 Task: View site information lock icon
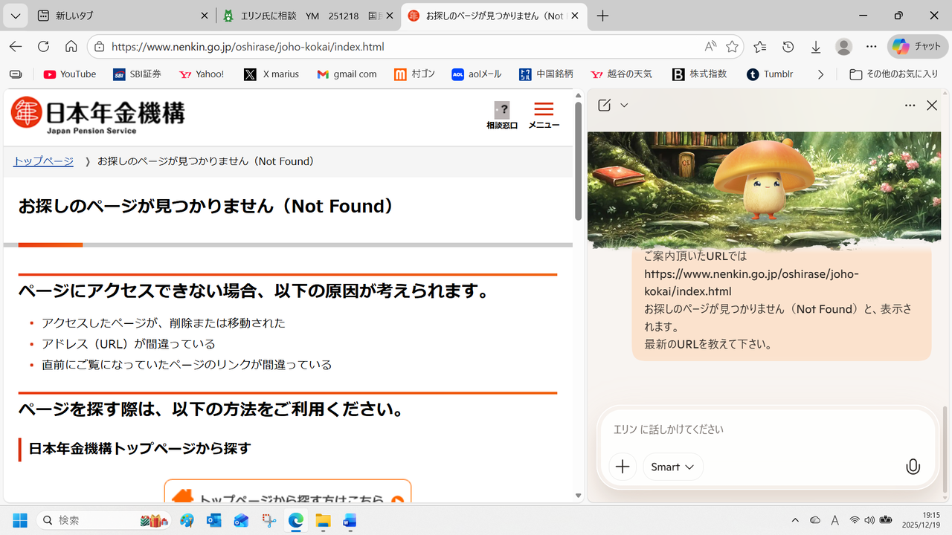(100, 47)
